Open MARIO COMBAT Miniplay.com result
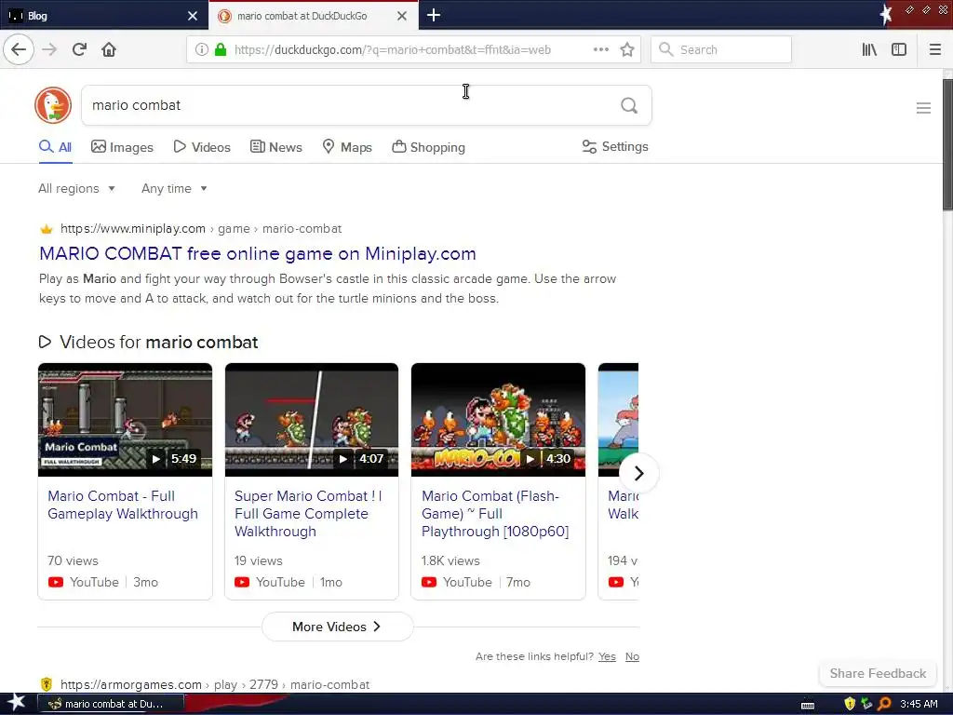This screenshot has width=953, height=715. pyautogui.click(x=258, y=253)
